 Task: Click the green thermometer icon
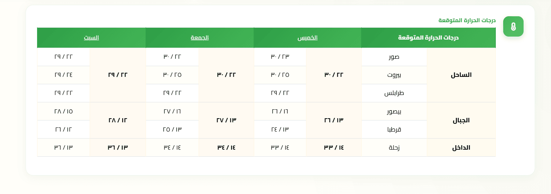(x=513, y=27)
